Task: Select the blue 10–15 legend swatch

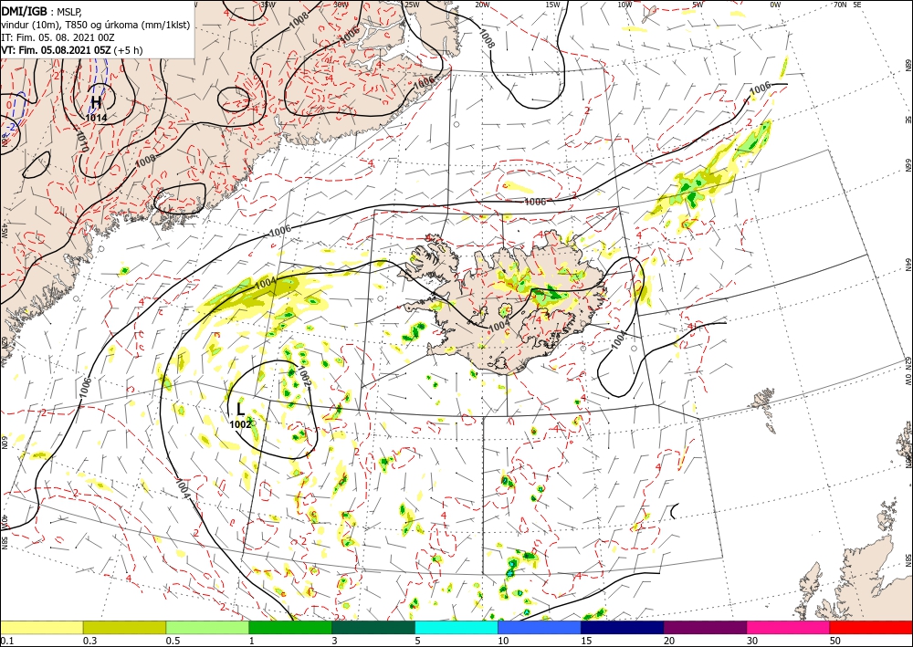Action: pos(540,627)
